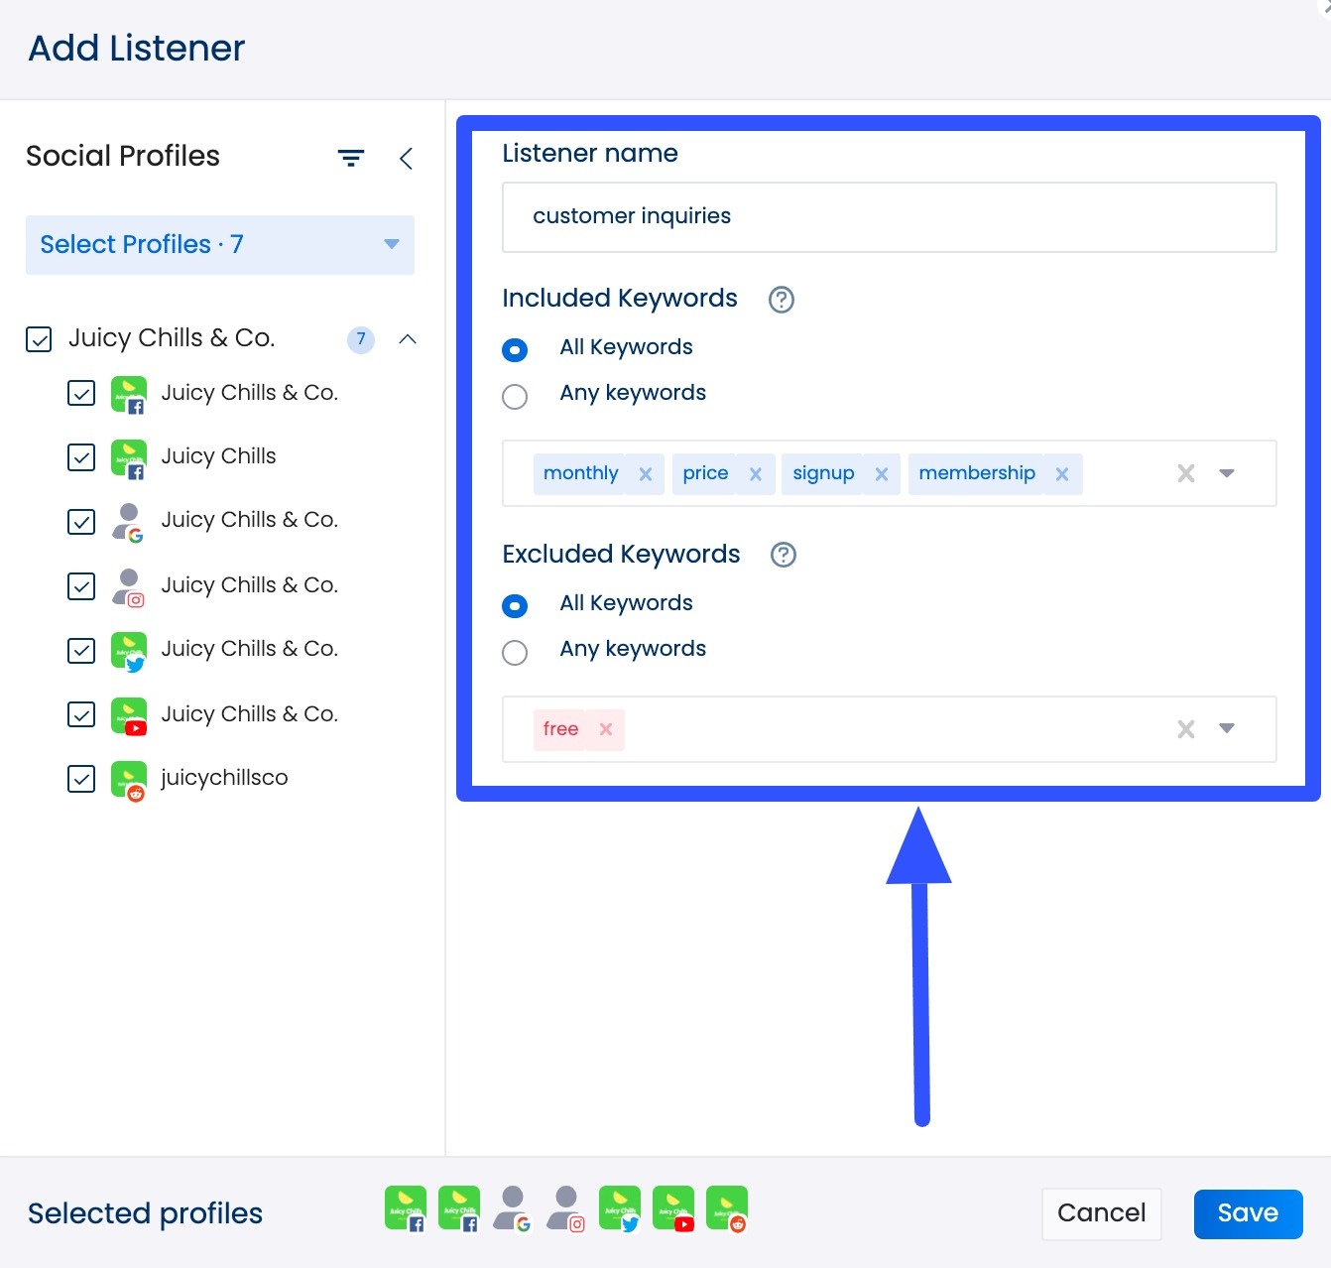The height and width of the screenshot is (1268, 1331).
Task: Click the filter icon beside Social Profiles
Action: pyautogui.click(x=351, y=158)
